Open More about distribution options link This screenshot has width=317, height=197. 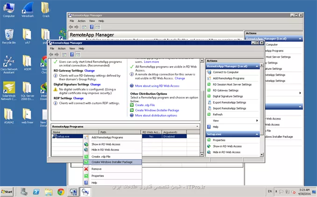(156, 115)
